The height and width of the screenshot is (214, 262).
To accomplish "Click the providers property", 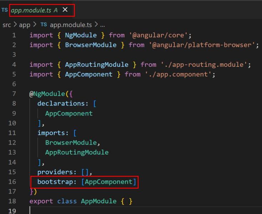I will click(55, 172).
